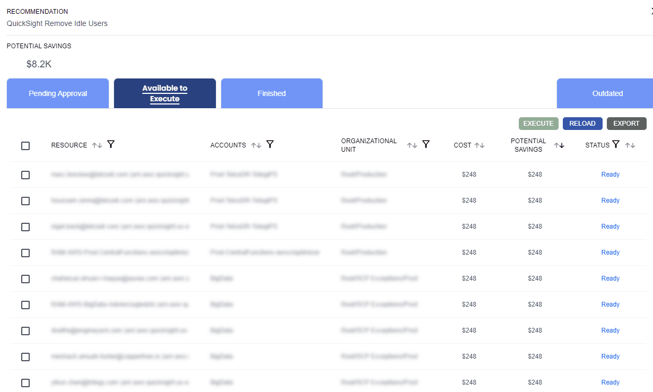
Task: Open the Finished tab
Action: (x=272, y=93)
